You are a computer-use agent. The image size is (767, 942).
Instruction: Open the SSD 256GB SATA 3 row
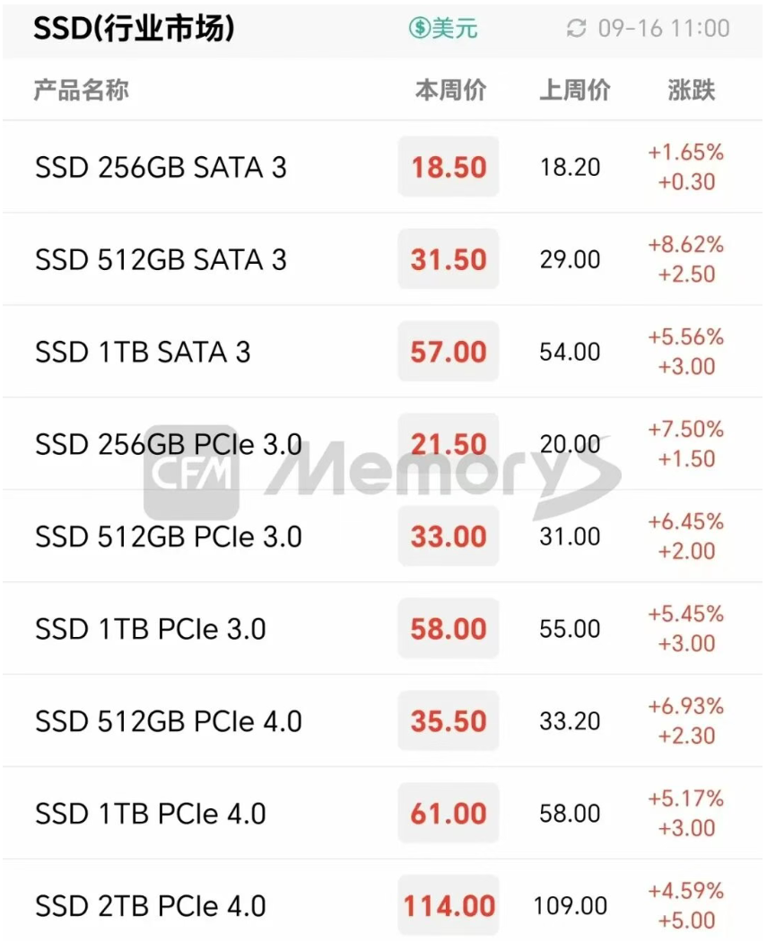161,168
